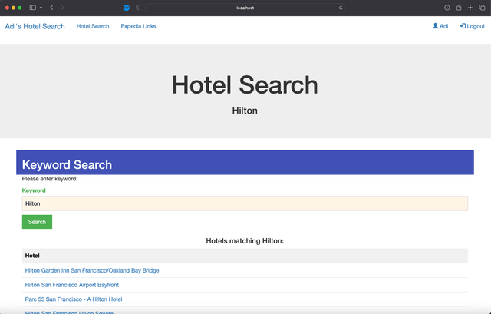Screen dimensions: 491x314
Task: Click the Hilton subtitle under the title
Action: tap(245, 111)
